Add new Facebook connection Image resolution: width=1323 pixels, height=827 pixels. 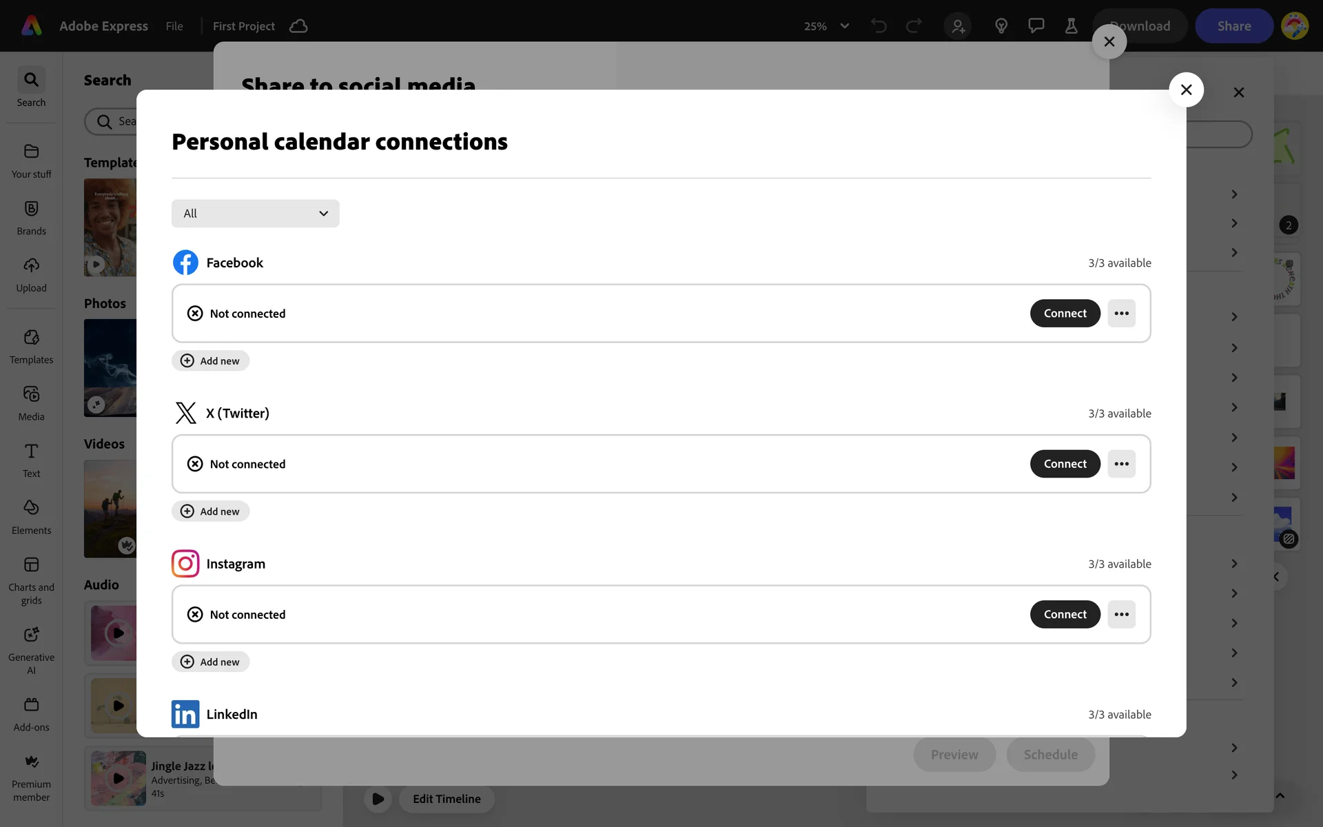tap(210, 361)
